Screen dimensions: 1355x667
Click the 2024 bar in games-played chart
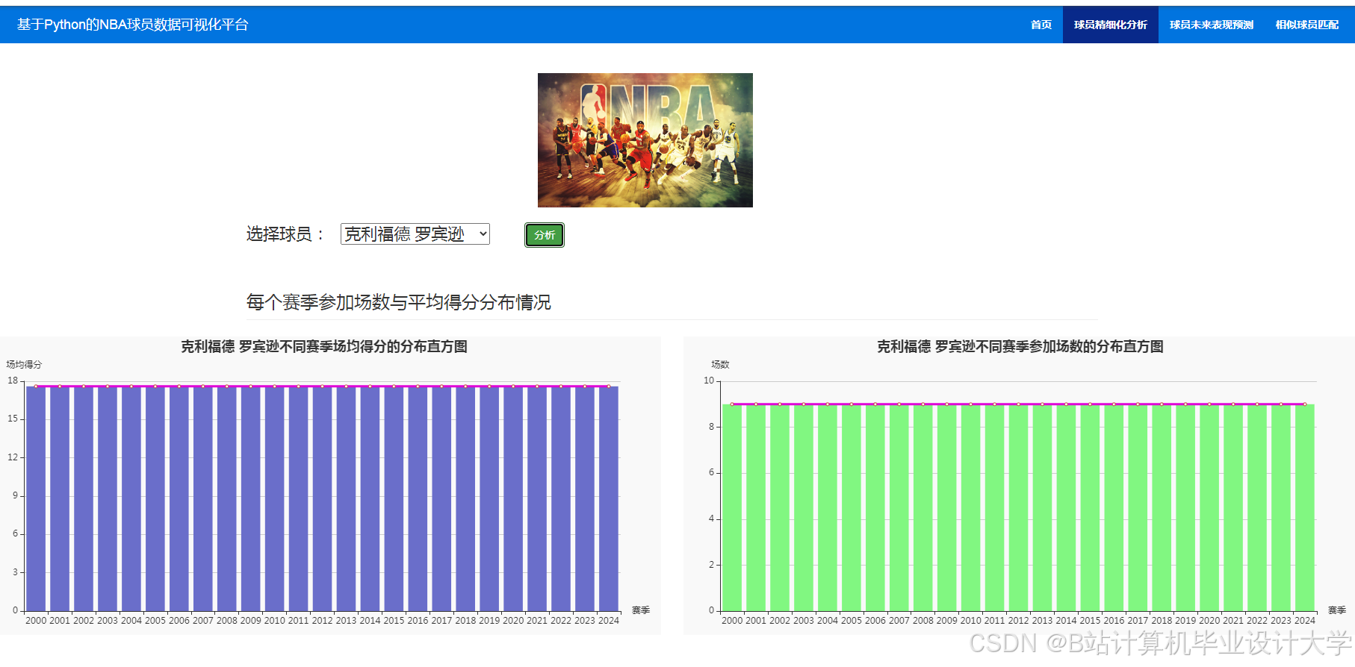(1305, 507)
